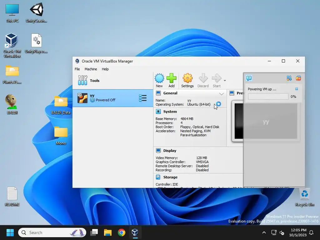
Task: Click the Powering VM up progress bar
Action: (268, 97)
